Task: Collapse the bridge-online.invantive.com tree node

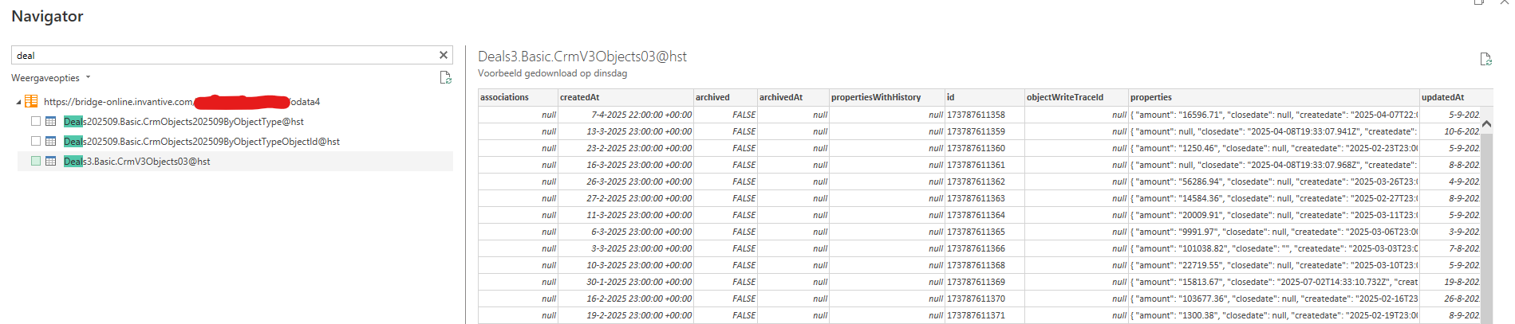Action: (x=18, y=102)
